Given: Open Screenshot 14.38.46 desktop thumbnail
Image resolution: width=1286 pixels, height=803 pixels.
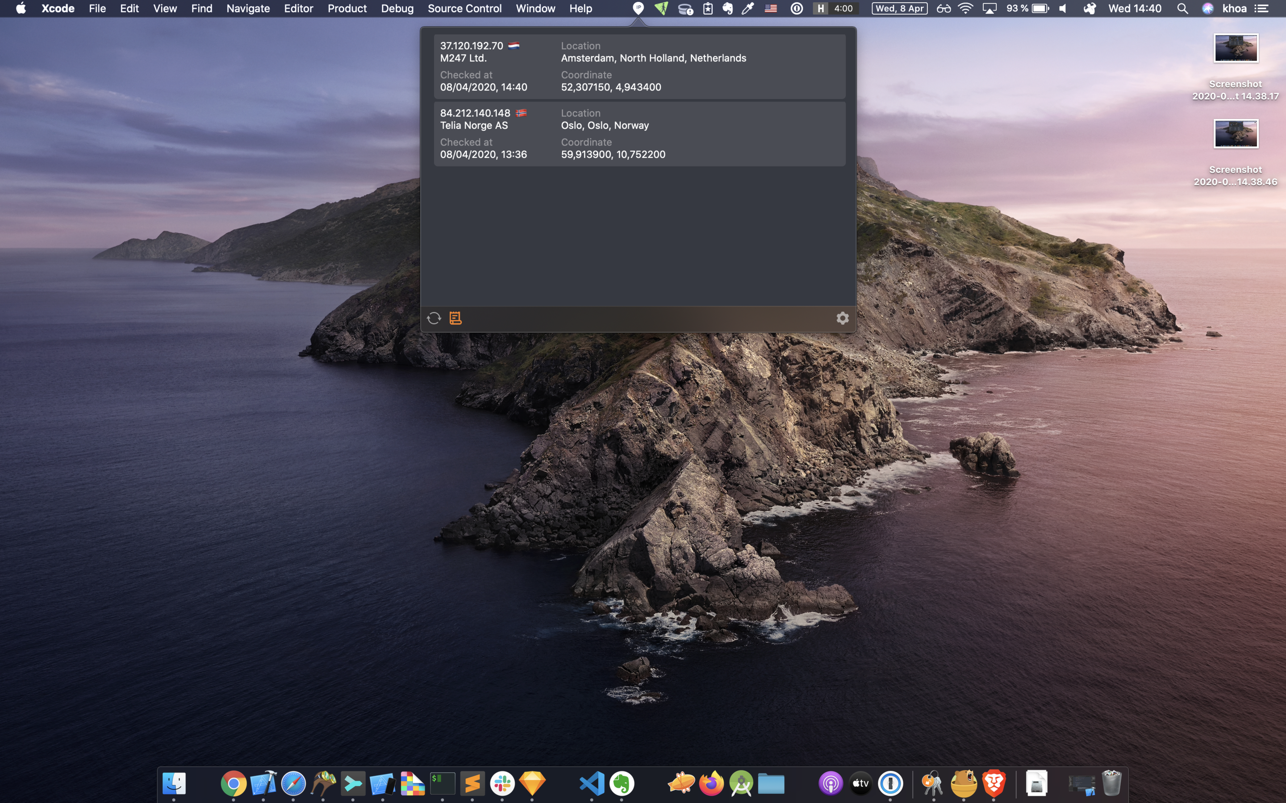Looking at the screenshot, I should 1235,134.
